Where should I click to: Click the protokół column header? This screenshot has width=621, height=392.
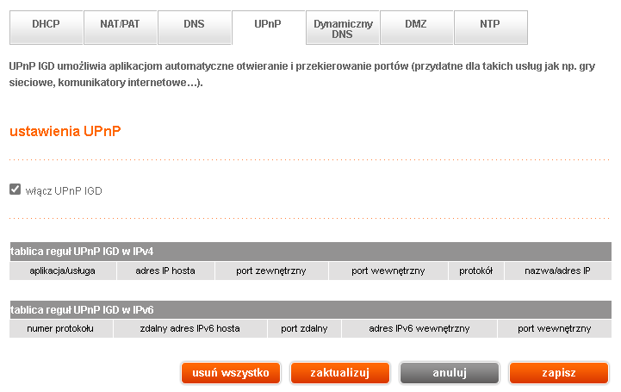tap(475, 271)
